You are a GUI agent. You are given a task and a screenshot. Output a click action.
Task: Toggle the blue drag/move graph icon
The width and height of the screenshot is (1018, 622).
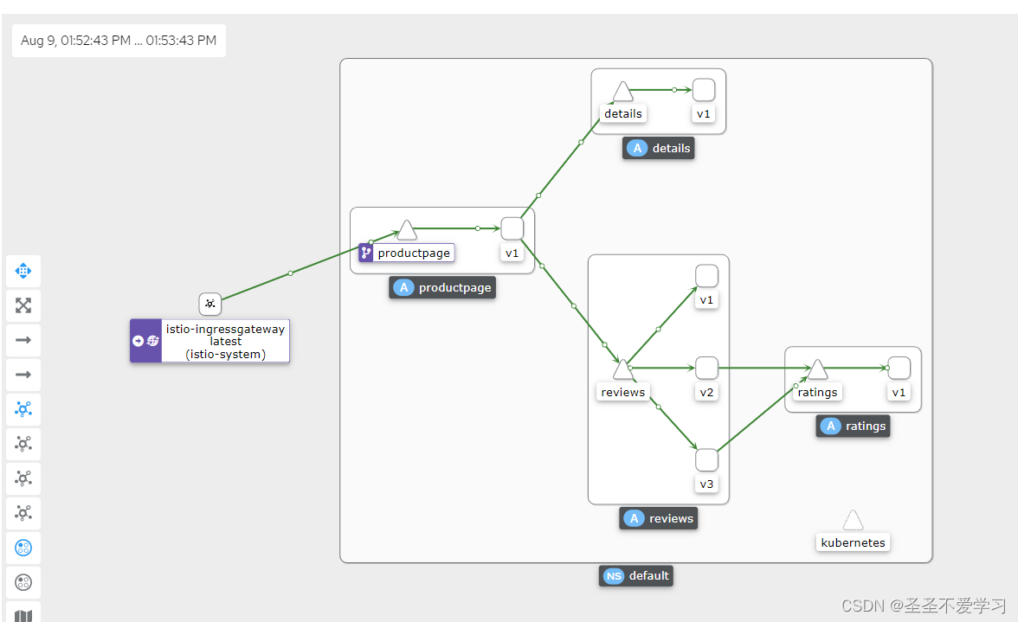coord(23,271)
